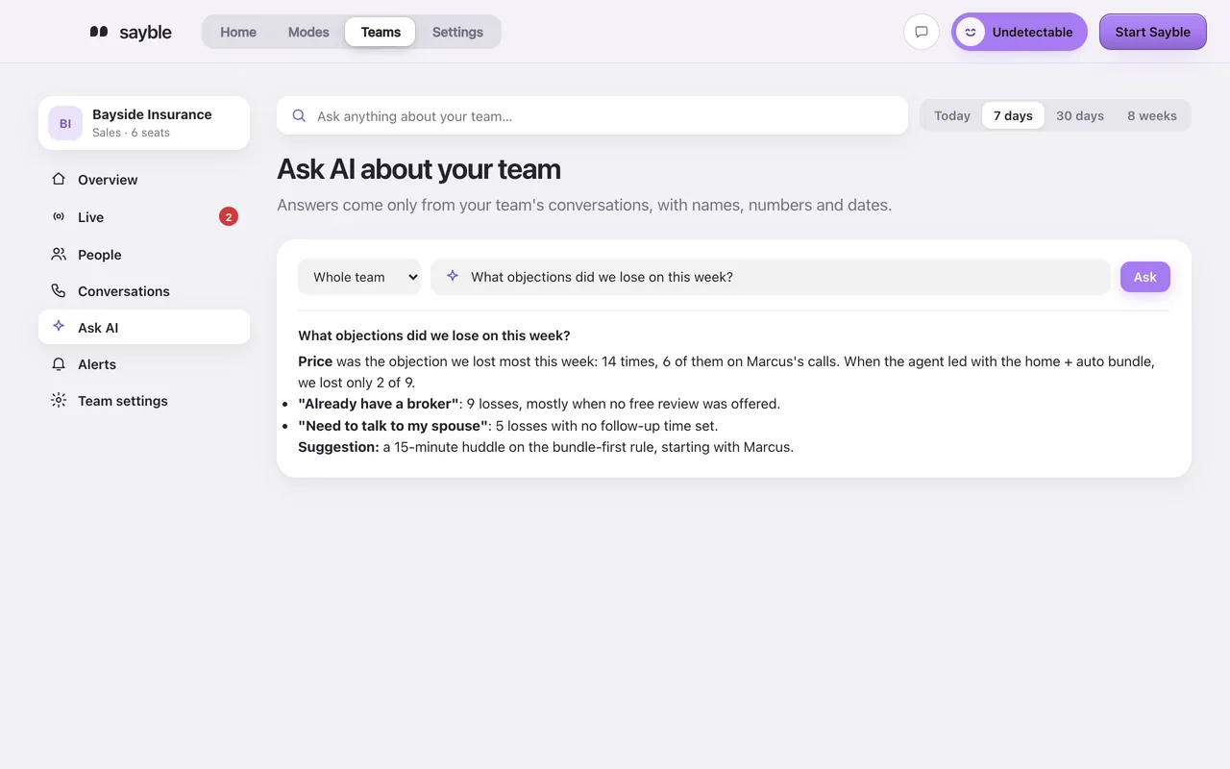Select the 30 days time range

click(x=1080, y=115)
